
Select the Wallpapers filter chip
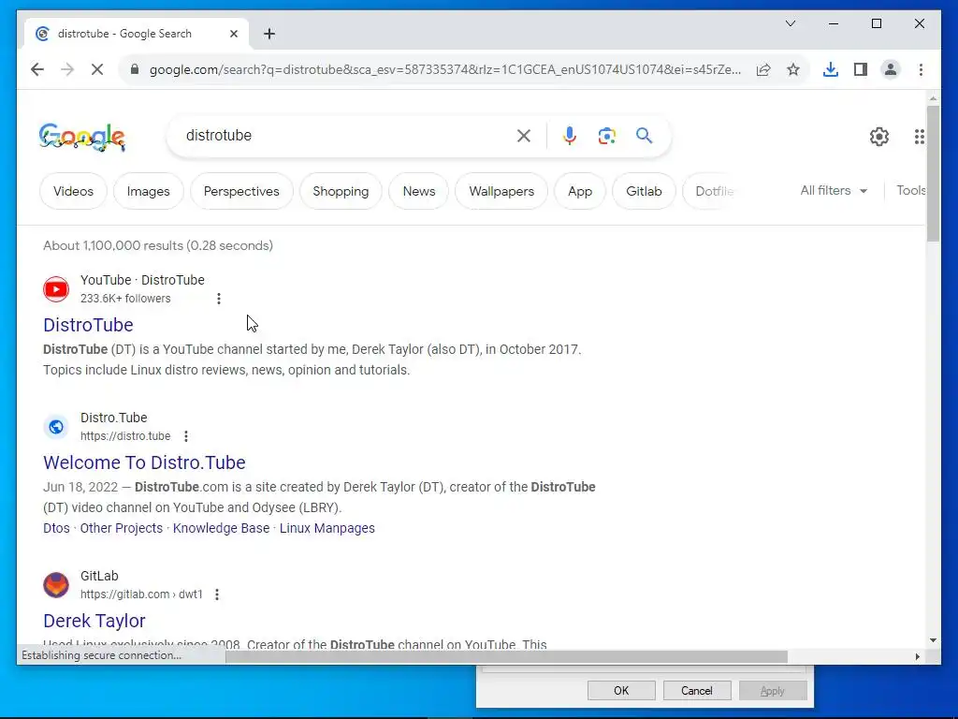point(501,191)
